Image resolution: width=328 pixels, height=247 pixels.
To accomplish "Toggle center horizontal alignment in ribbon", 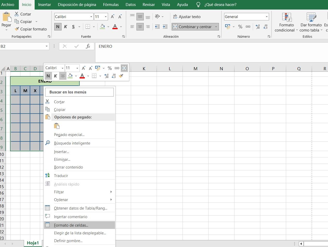I will [140, 27].
